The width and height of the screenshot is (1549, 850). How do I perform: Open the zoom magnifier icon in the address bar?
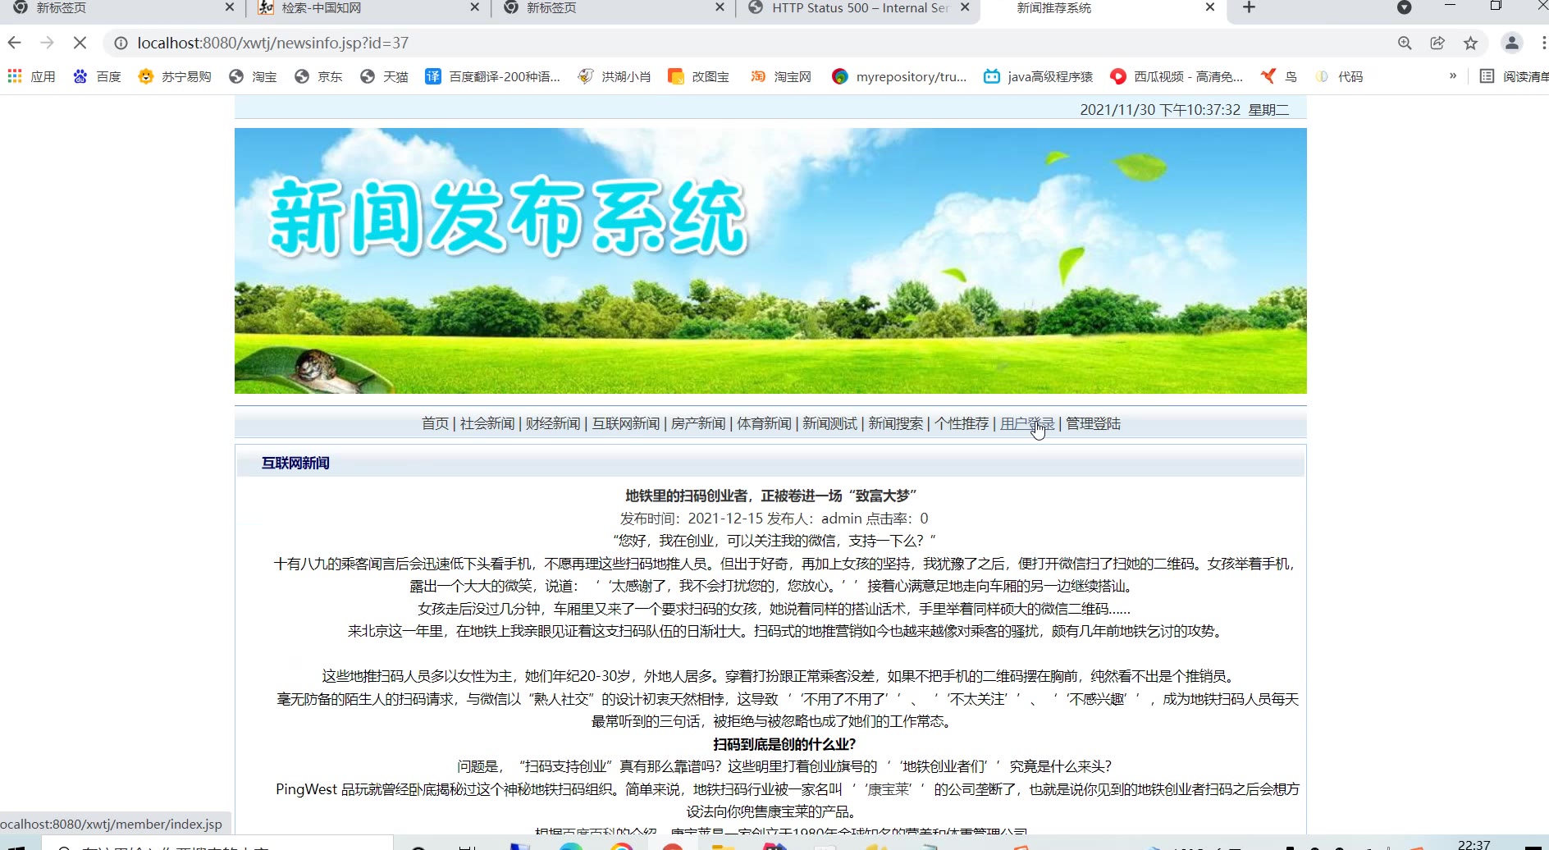click(1405, 43)
